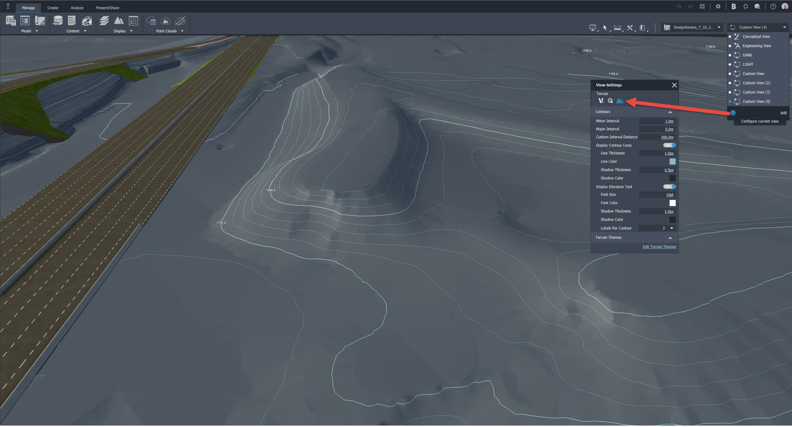Select the DARK view option

(758, 55)
